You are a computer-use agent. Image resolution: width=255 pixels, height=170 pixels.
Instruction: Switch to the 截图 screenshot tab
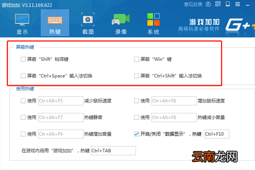(88, 24)
